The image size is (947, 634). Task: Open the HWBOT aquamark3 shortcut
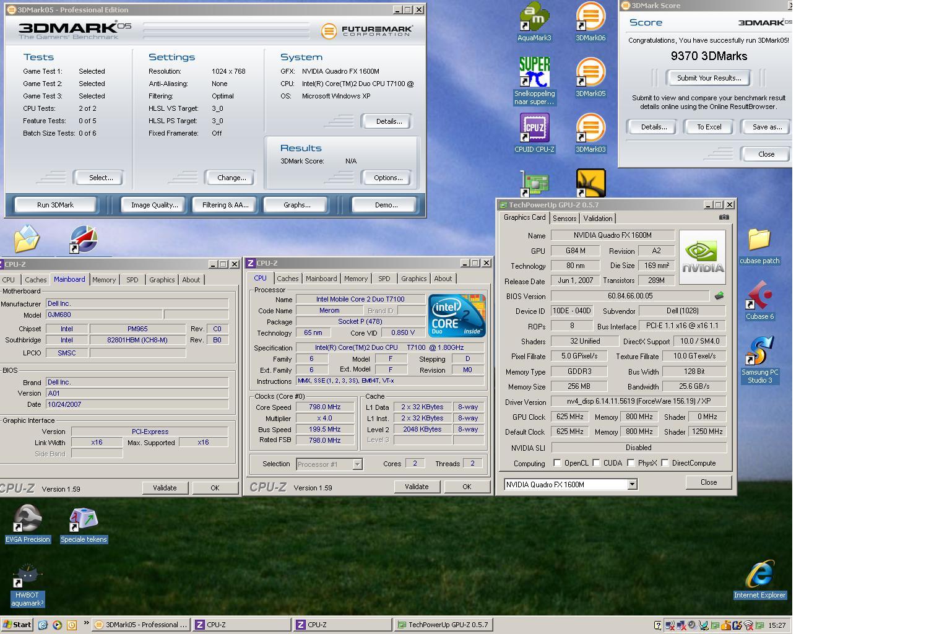[x=27, y=585]
